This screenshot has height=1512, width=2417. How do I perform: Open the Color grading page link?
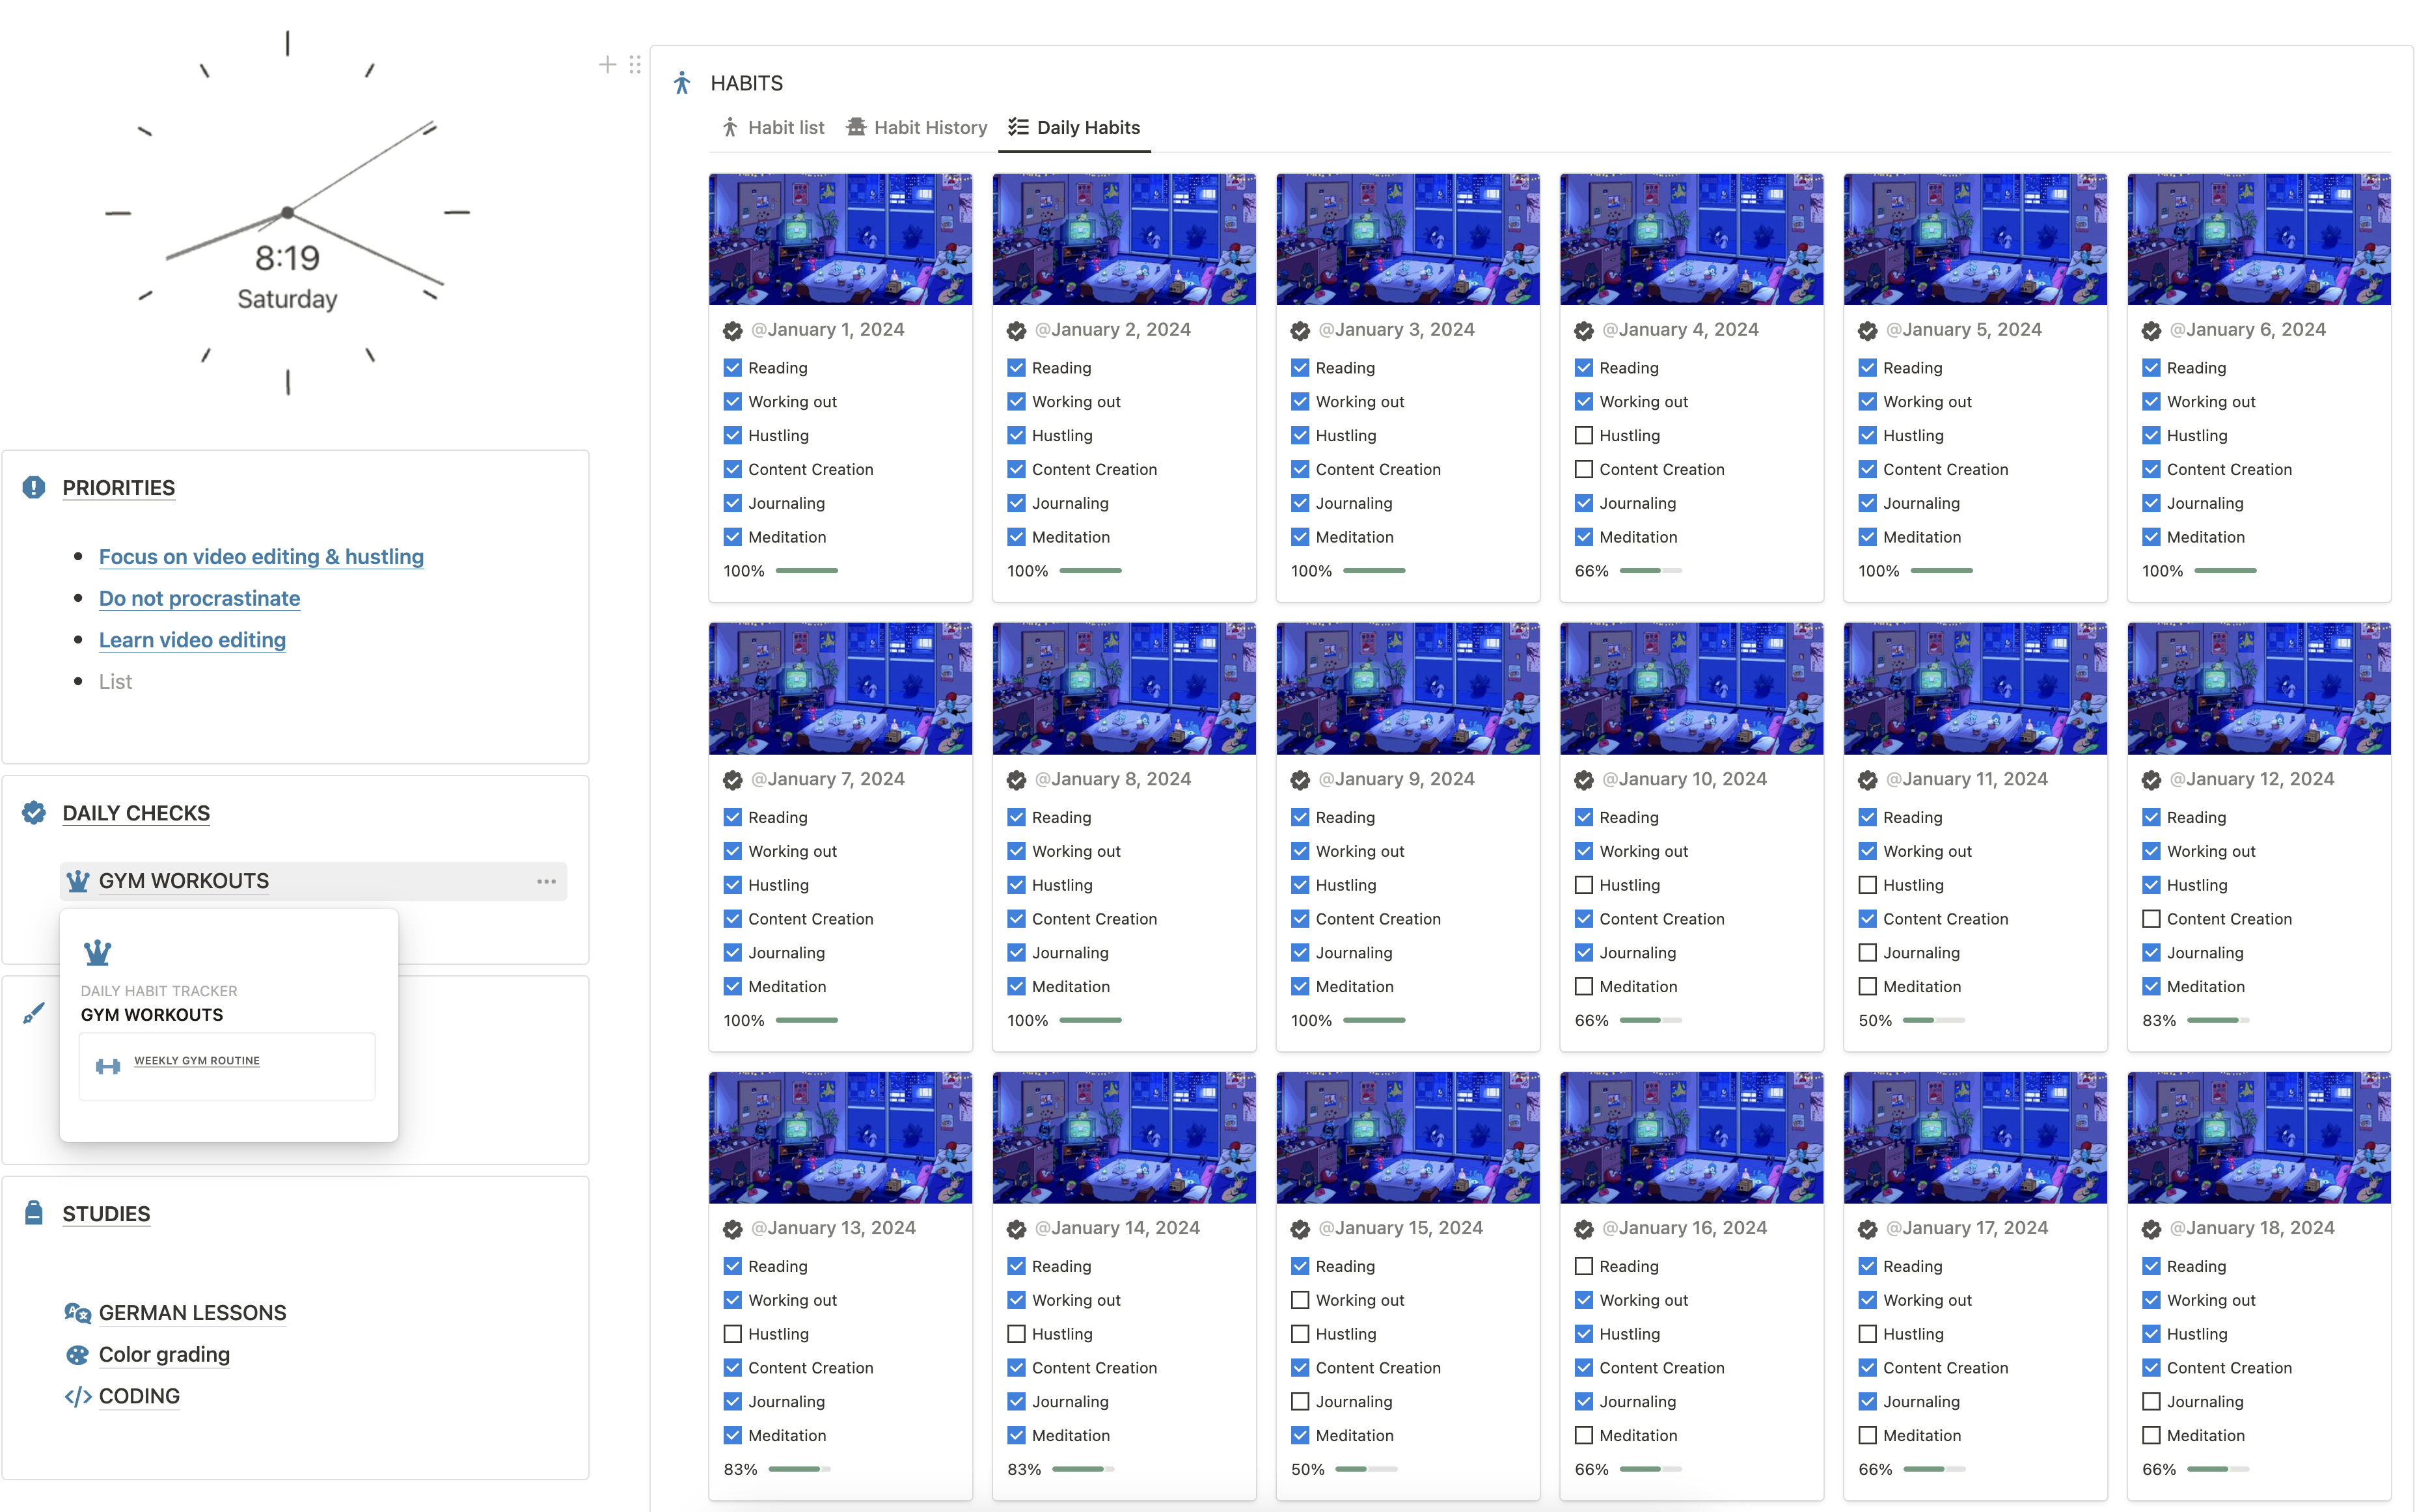click(x=164, y=1355)
